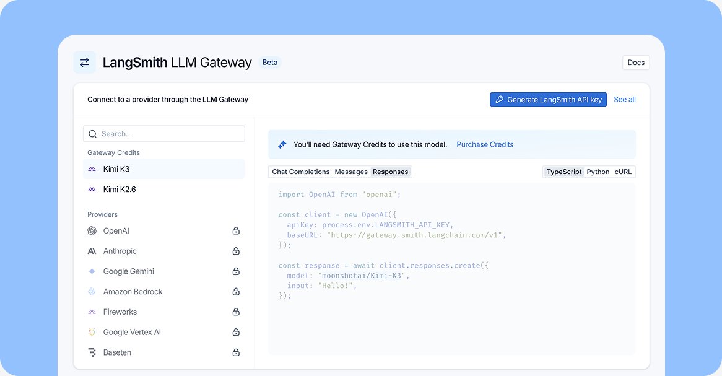Viewport: 722px width, 376px height.
Task: Click "Connect to a provider" heading text
Action: 168,100
